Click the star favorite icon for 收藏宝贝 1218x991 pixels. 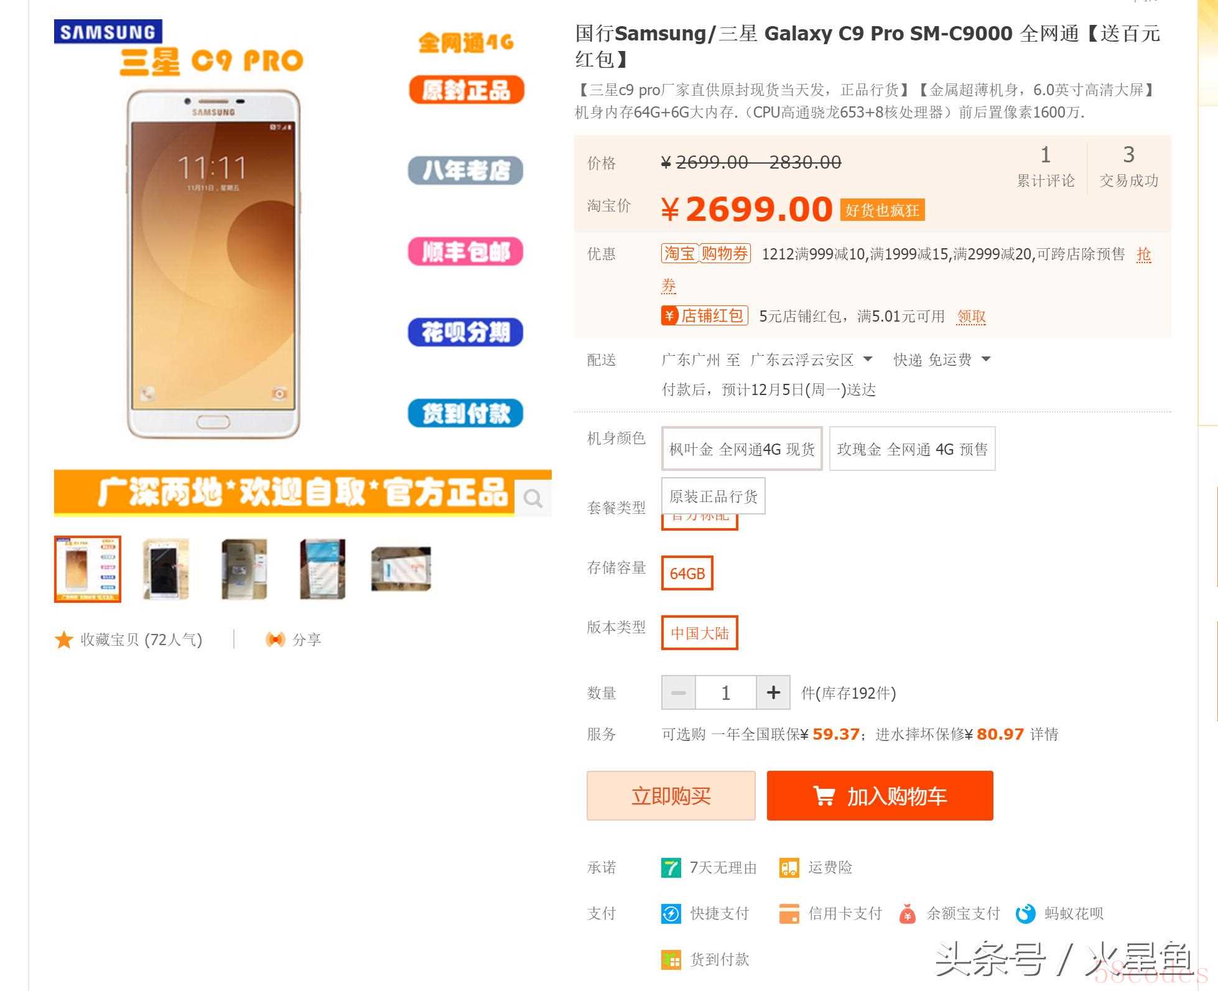(x=64, y=640)
